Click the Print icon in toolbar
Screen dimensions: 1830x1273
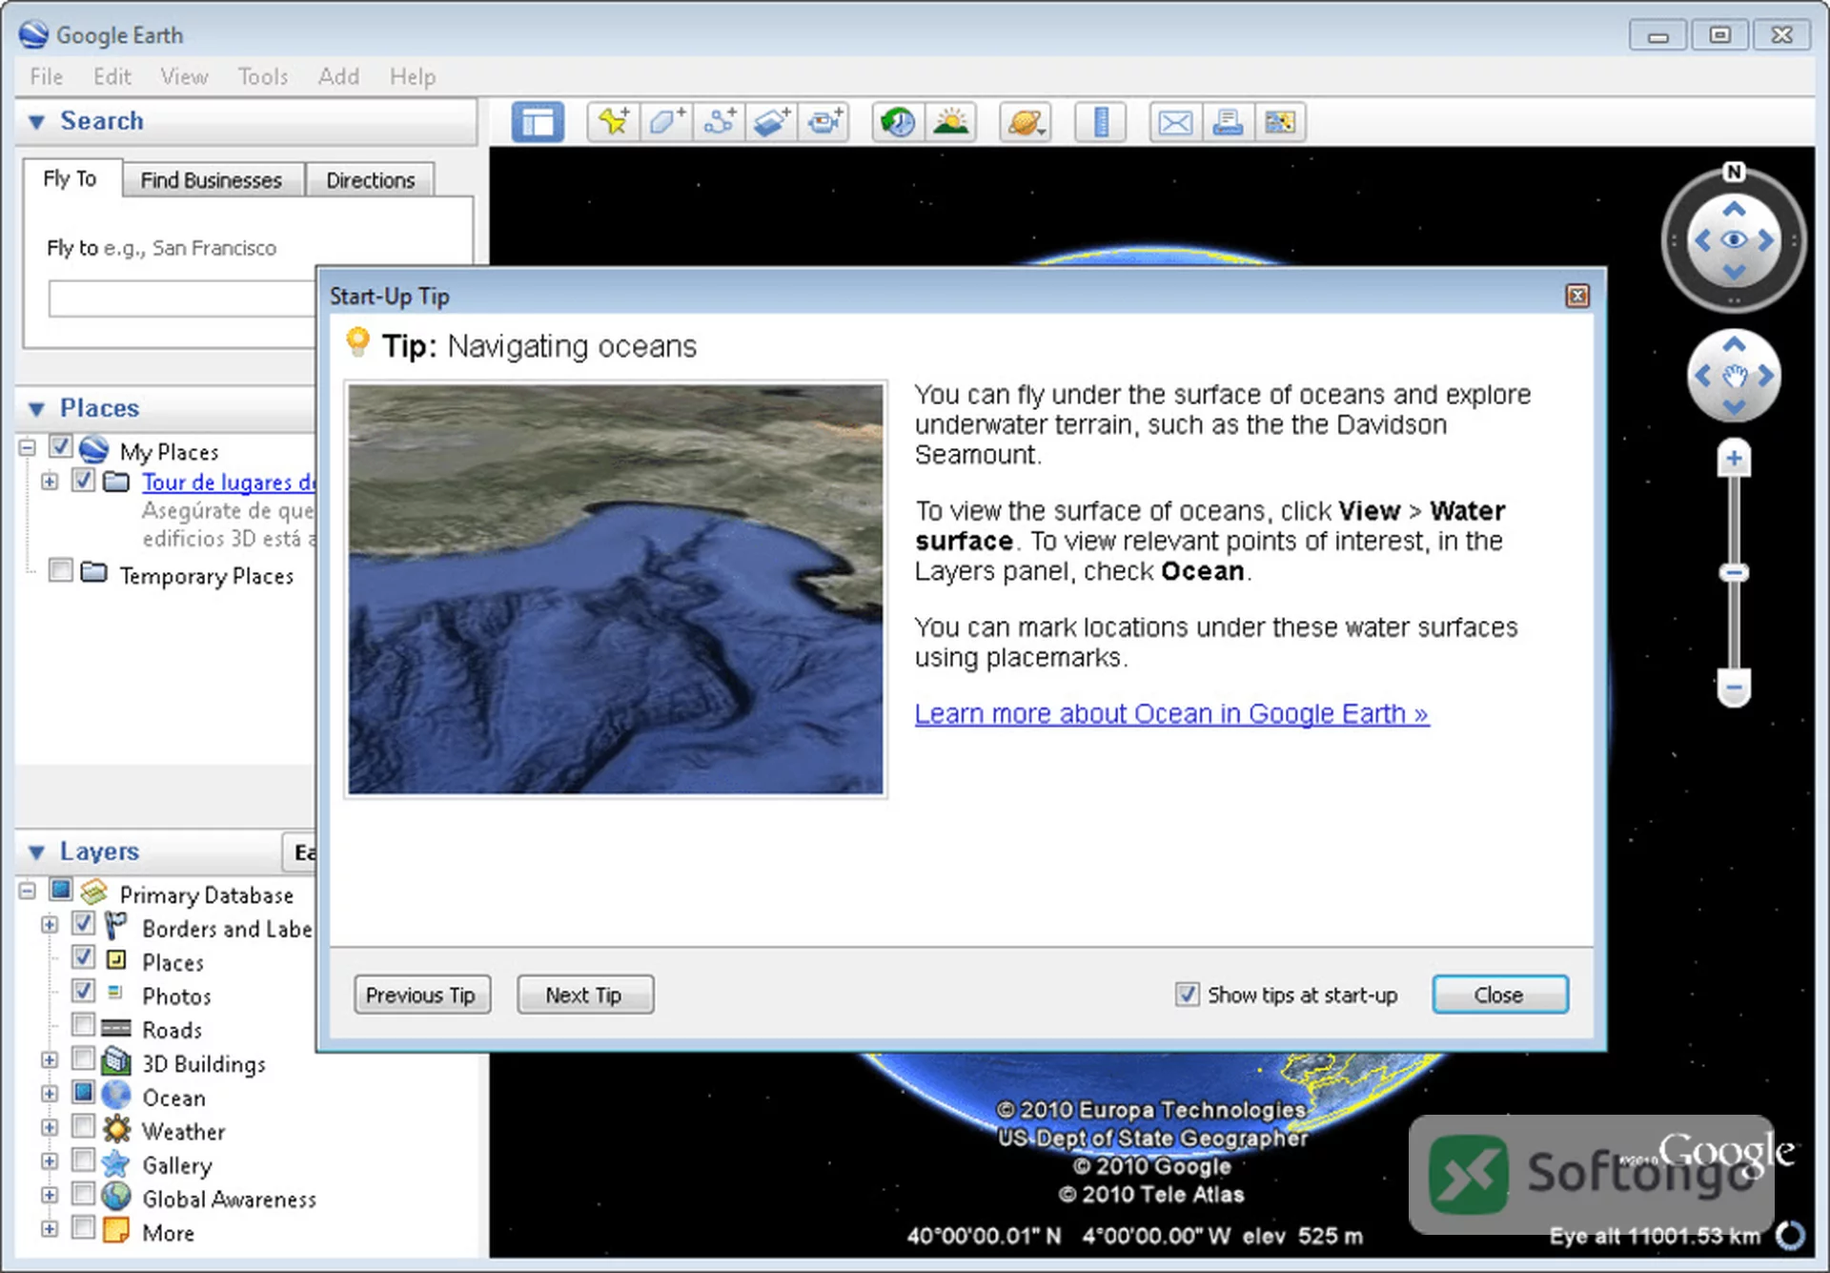click(x=1228, y=123)
